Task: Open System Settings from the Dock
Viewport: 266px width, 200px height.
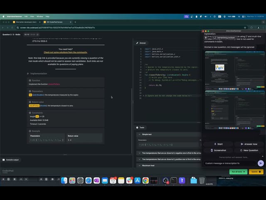Action: 80,180
